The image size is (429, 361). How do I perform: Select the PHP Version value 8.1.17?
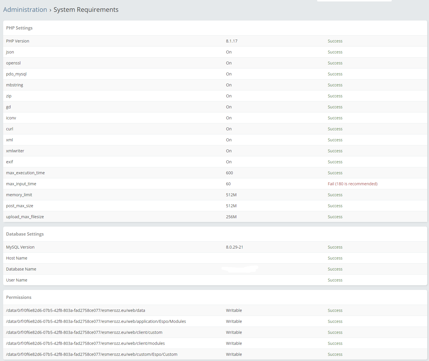(x=232, y=41)
